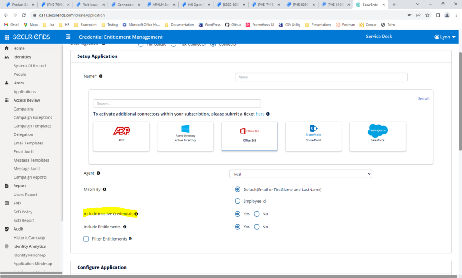Open SoD Policy in the sidebar
Viewport: 462px width, 278px height.
pos(23,212)
